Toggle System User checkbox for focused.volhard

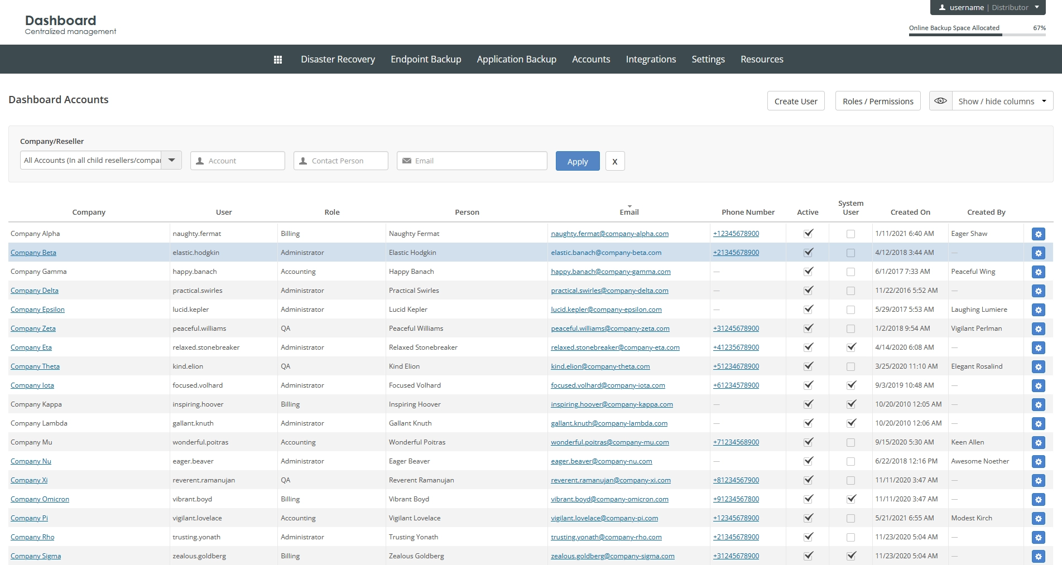(850, 385)
